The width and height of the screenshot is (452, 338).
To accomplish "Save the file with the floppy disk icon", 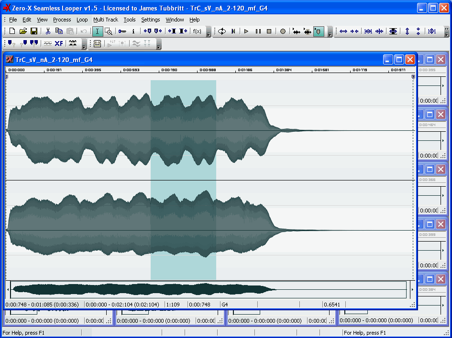I will coord(34,31).
